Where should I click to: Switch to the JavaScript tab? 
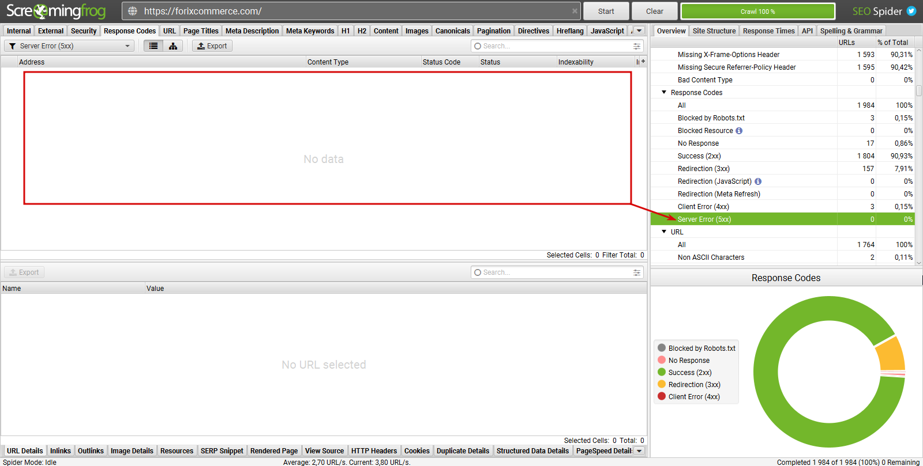pos(607,31)
